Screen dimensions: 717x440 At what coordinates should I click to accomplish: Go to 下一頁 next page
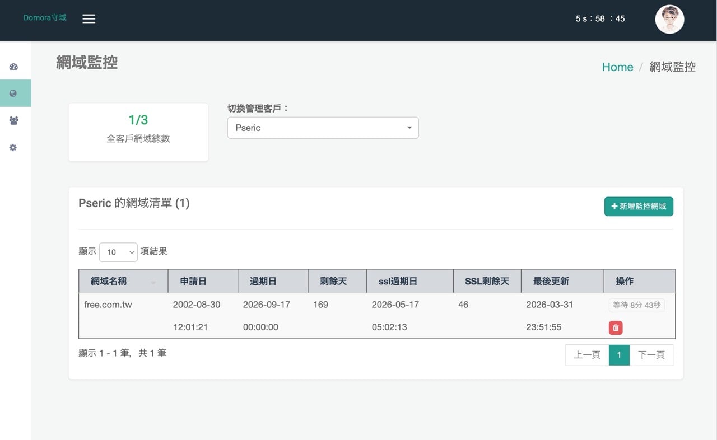coord(651,355)
